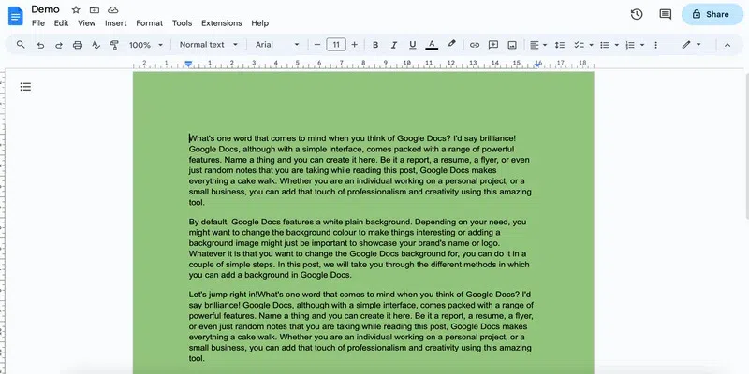Expand the checklist dropdown arrow
The height and width of the screenshot is (374, 749).
click(x=592, y=45)
